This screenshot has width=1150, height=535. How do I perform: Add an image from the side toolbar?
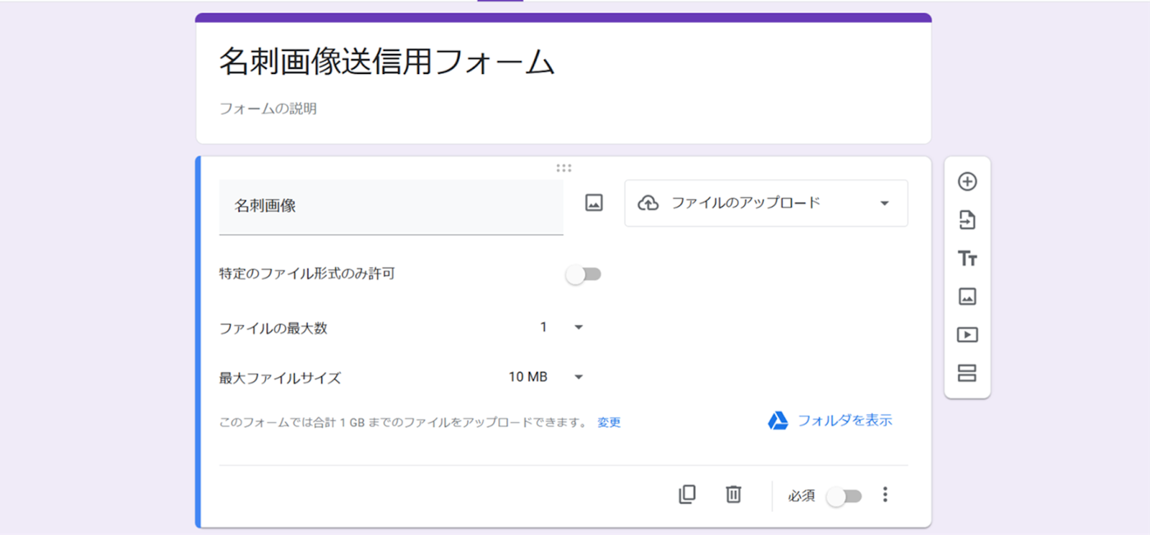(967, 297)
